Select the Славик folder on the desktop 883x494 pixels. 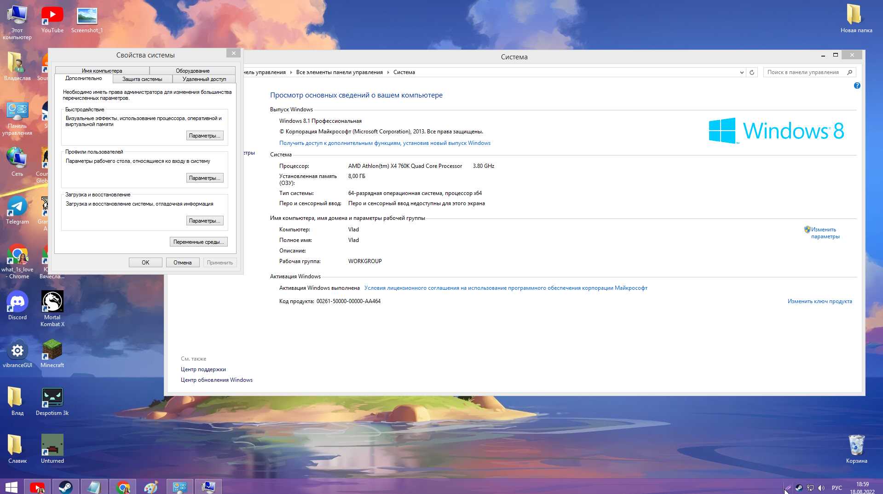(x=17, y=449)
